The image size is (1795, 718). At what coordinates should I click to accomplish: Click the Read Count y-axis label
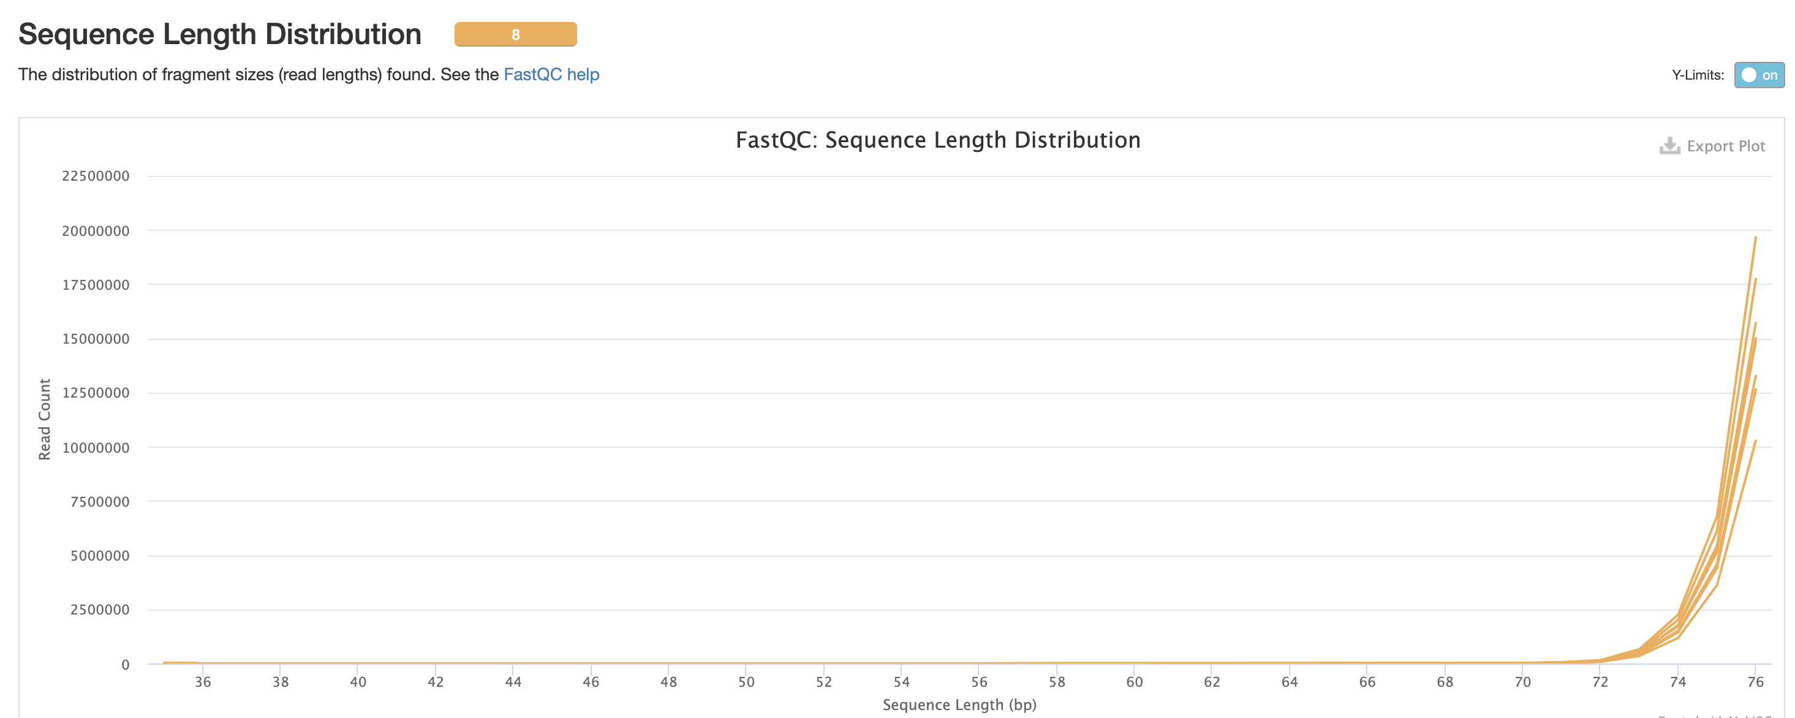pyautogui.click(x=45, y=419)
